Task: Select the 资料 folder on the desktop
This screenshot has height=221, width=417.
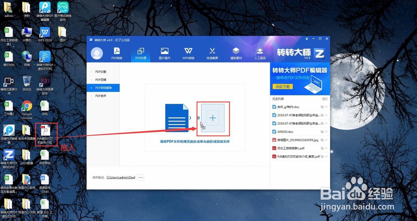Action: point(27,9)
